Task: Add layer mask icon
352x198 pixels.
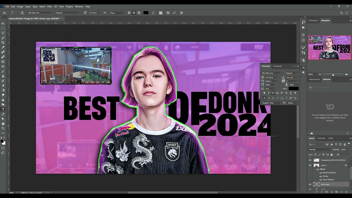Action: tap(327, 192)
